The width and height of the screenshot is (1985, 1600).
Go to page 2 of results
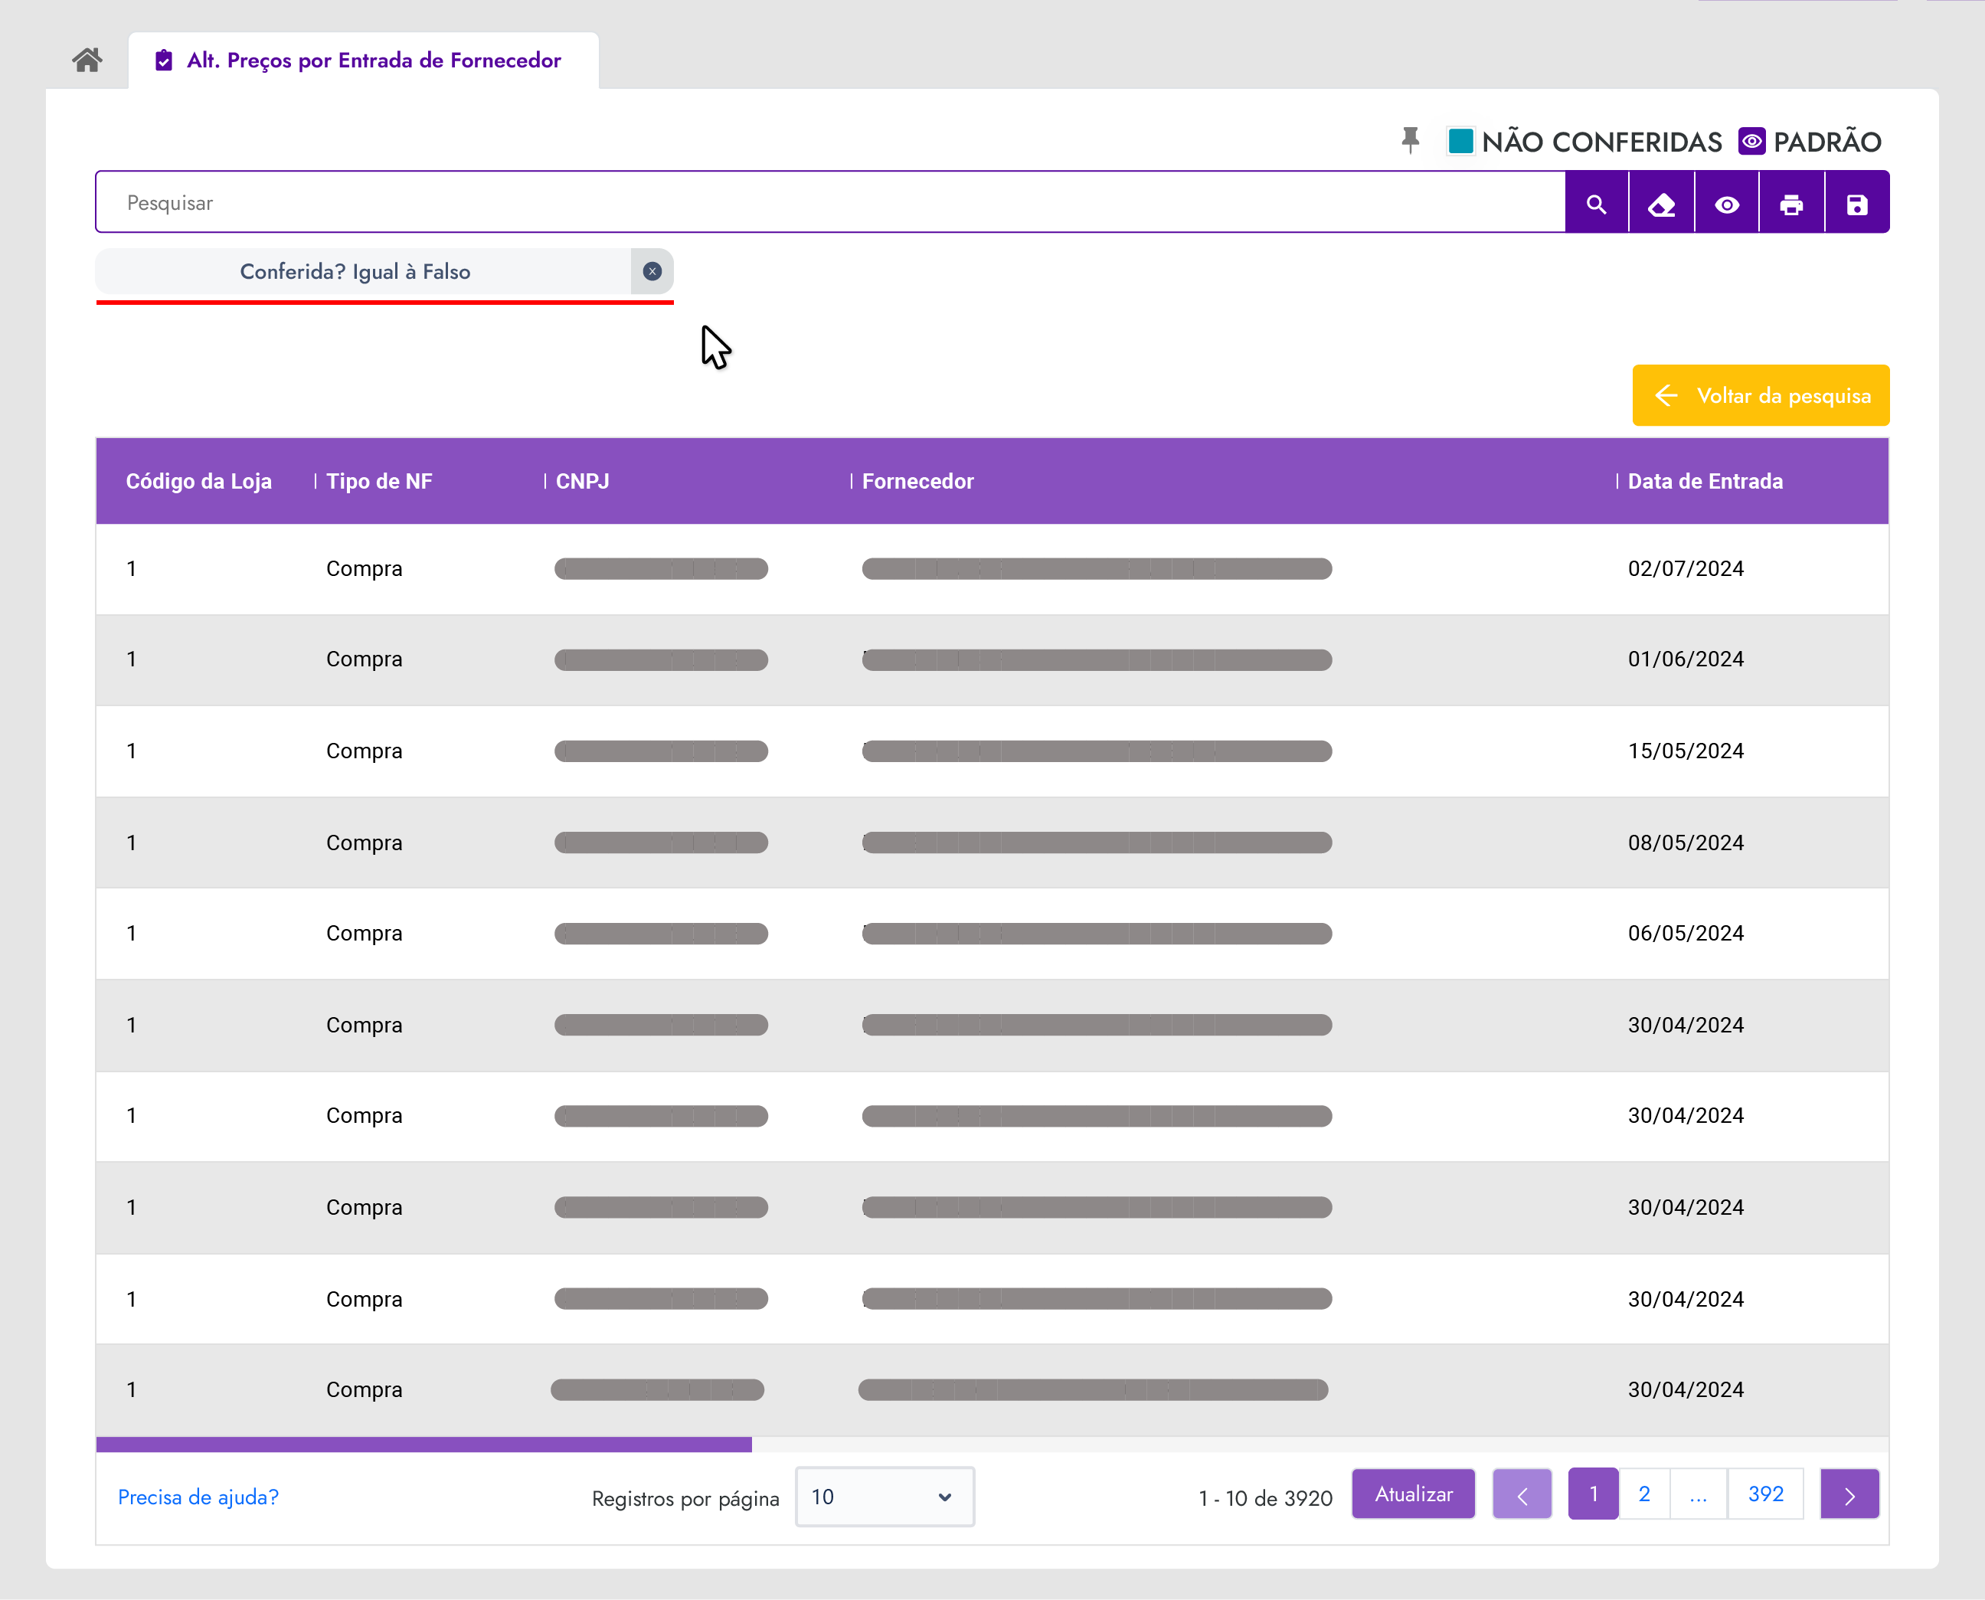[1644, 1493]
